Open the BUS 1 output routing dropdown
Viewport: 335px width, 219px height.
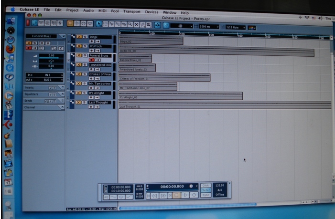[x=44, y=79]
